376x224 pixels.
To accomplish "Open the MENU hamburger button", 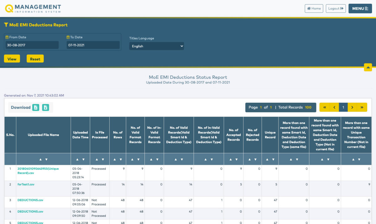I will click(360, 8).
